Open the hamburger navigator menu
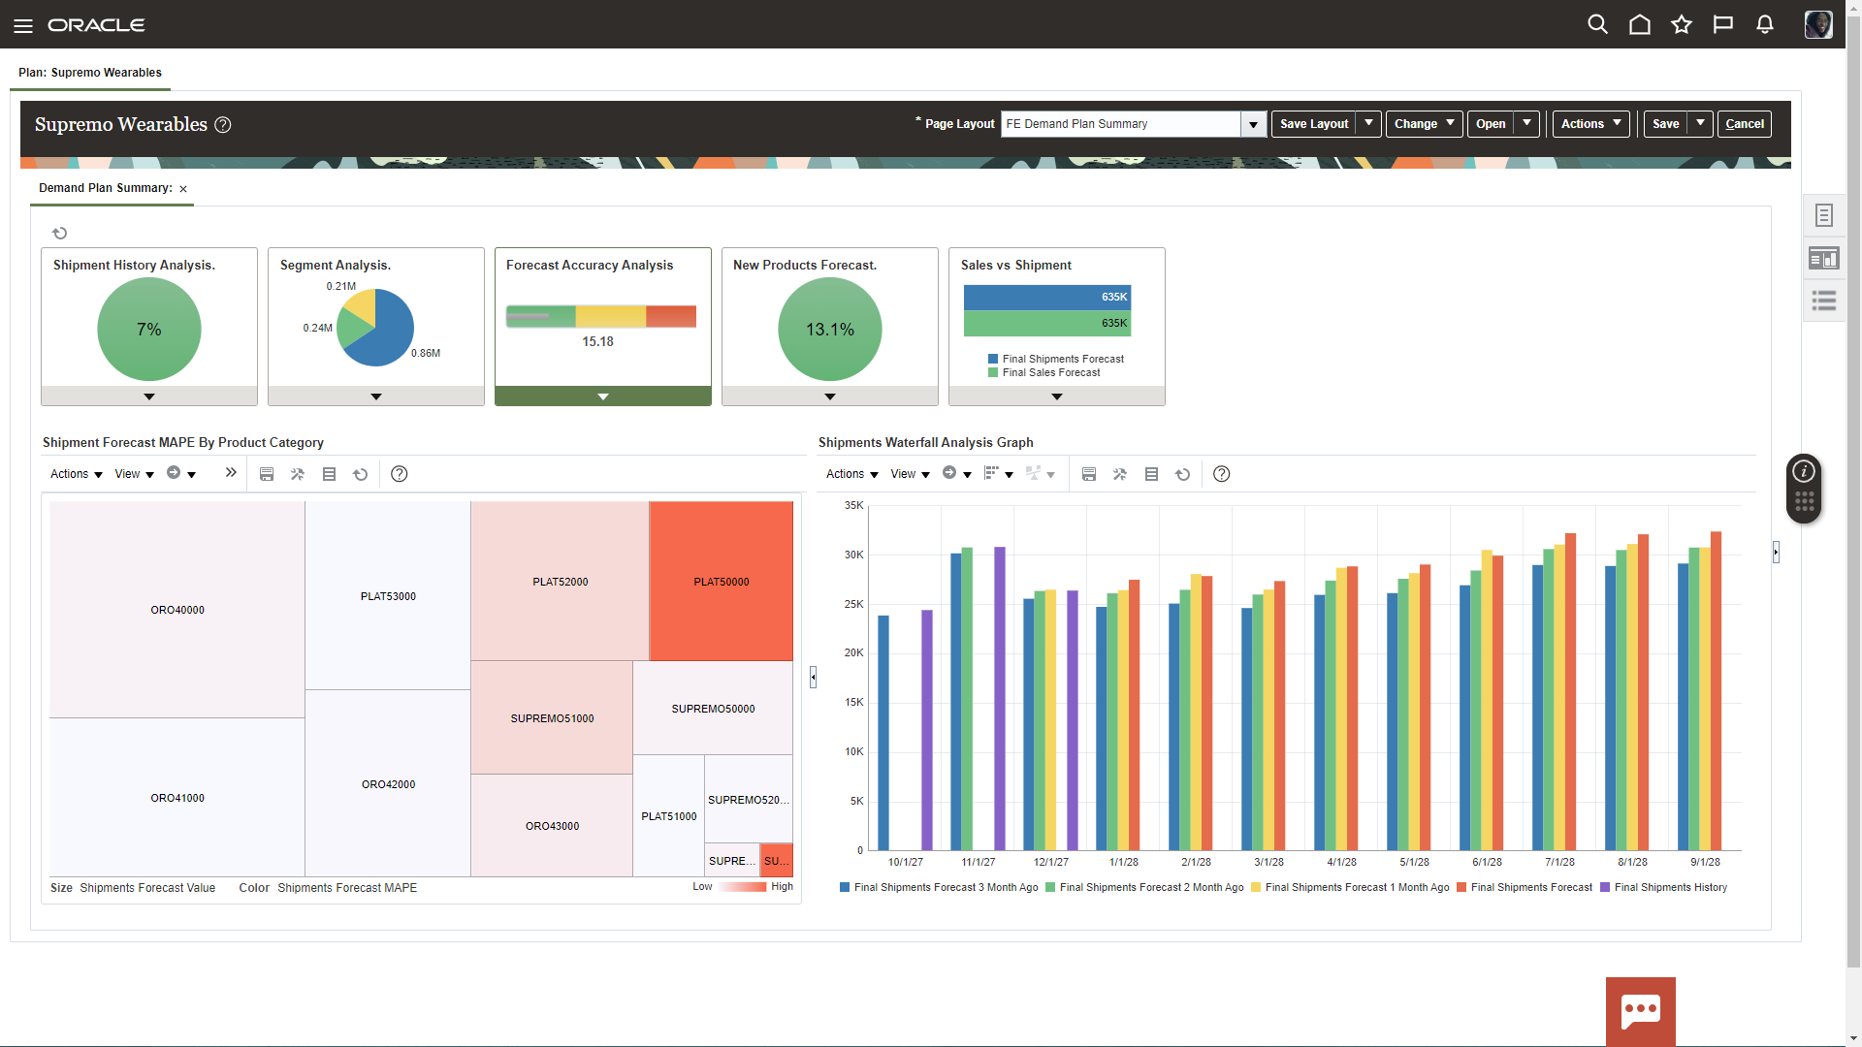The image size is (1862, 1047). point(23,25)
